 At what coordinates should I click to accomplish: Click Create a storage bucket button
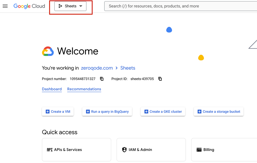pyautogui.click(x=219, y=112)
